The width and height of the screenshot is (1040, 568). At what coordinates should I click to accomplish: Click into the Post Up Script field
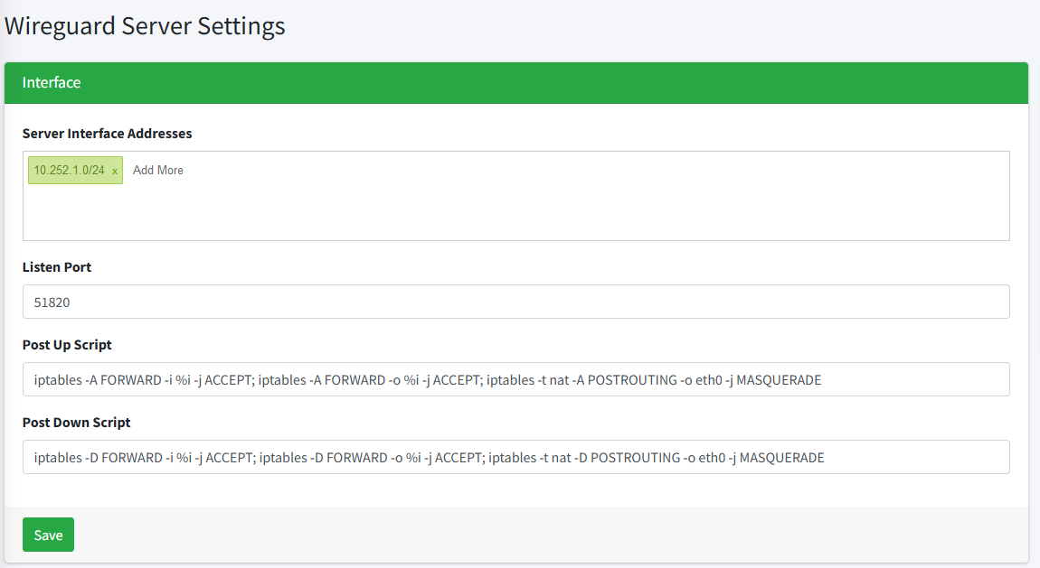516,379
